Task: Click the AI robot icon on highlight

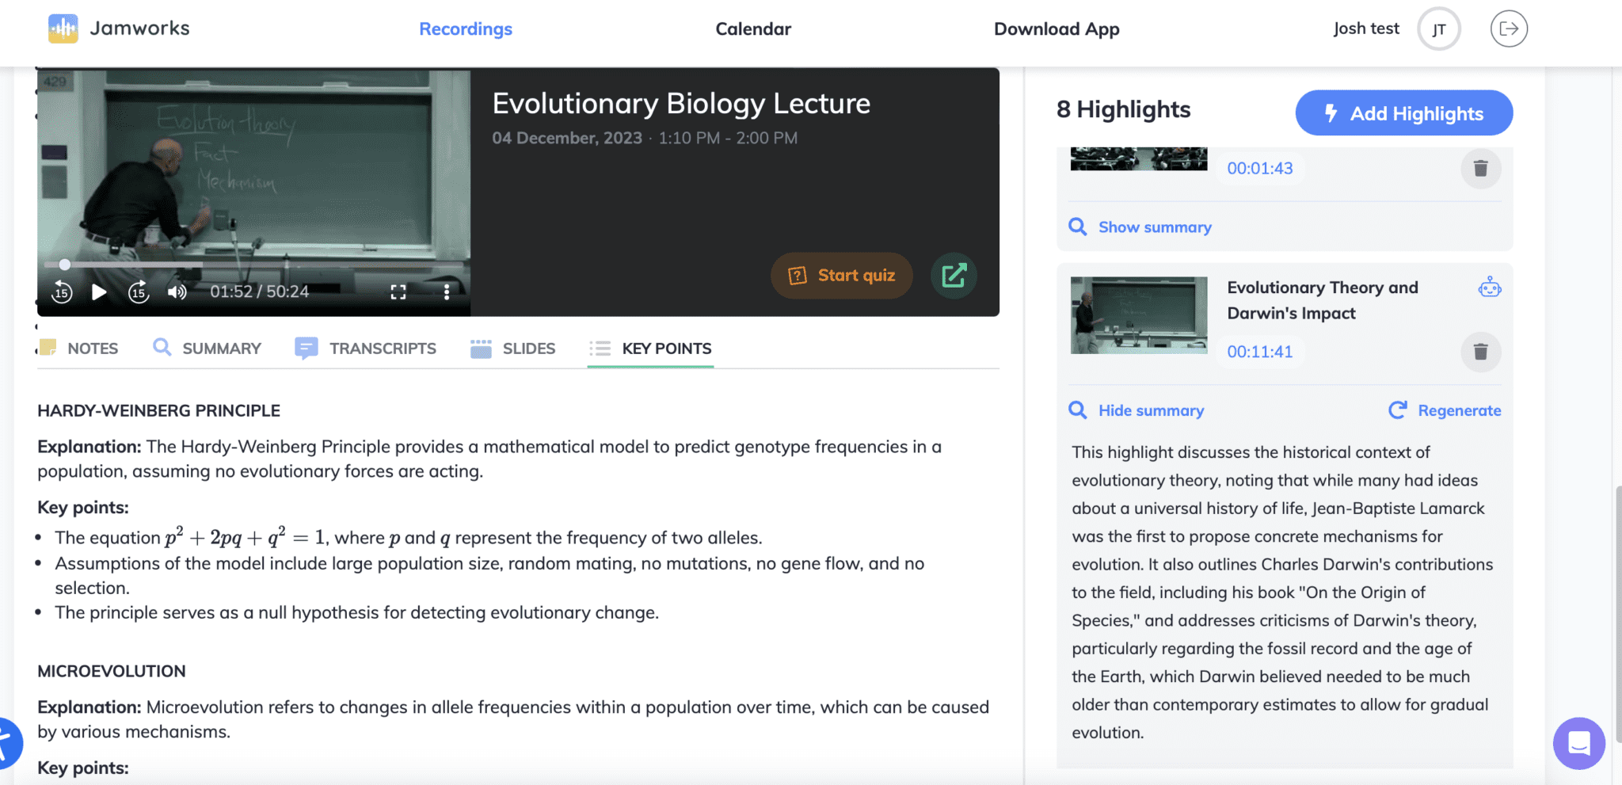Action: pos(1489,288)
